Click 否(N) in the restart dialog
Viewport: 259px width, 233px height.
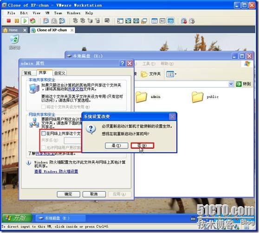coord(142,145)
